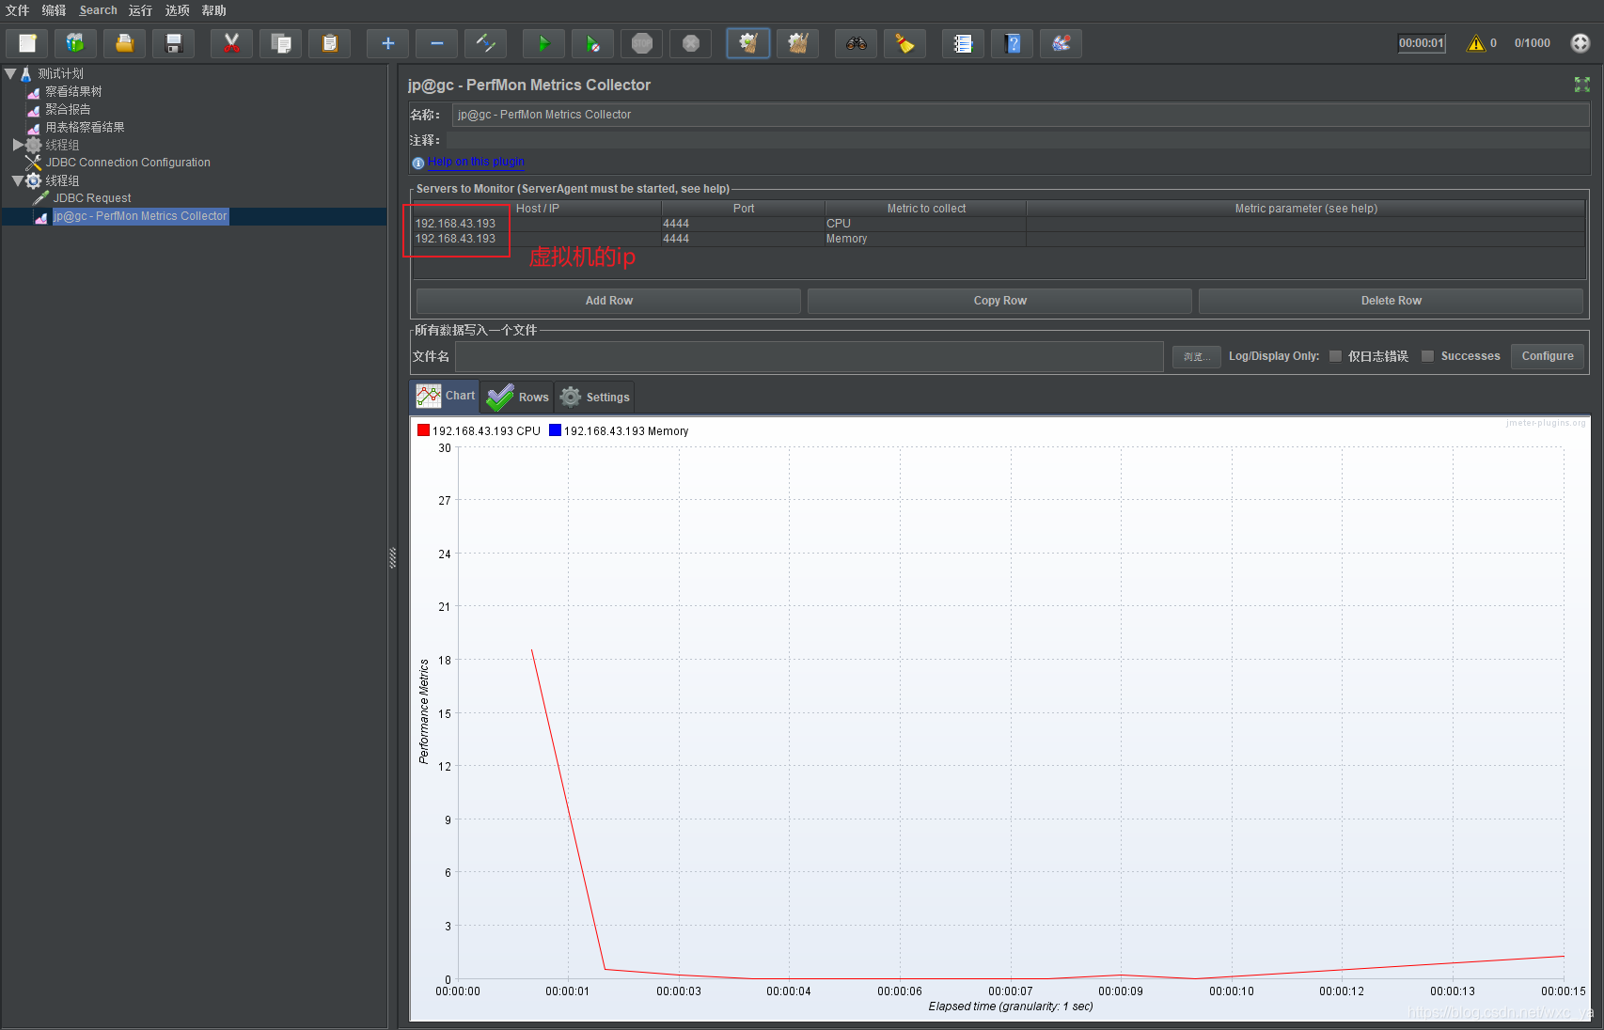Image resolution: width=1604 pixels, height=1030 pixels.
Task: Open the Function helper list icon
Action: coord(963,43)
